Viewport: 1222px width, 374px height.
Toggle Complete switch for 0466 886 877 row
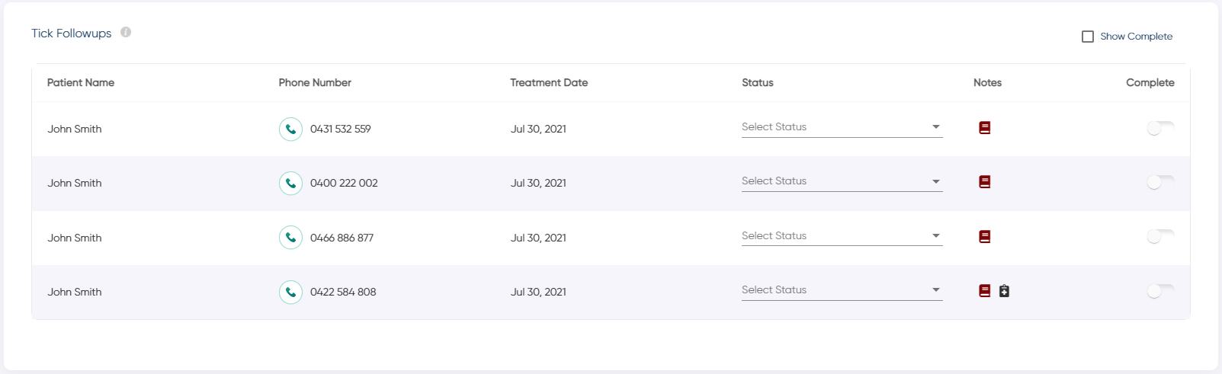(1160, 238)
